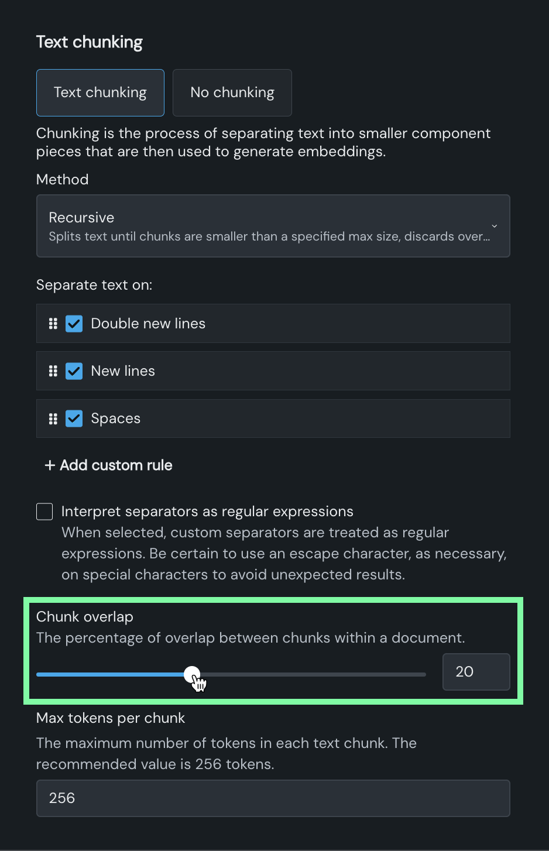Click the Chunk overlap value field showing 20

click(476, 672)
